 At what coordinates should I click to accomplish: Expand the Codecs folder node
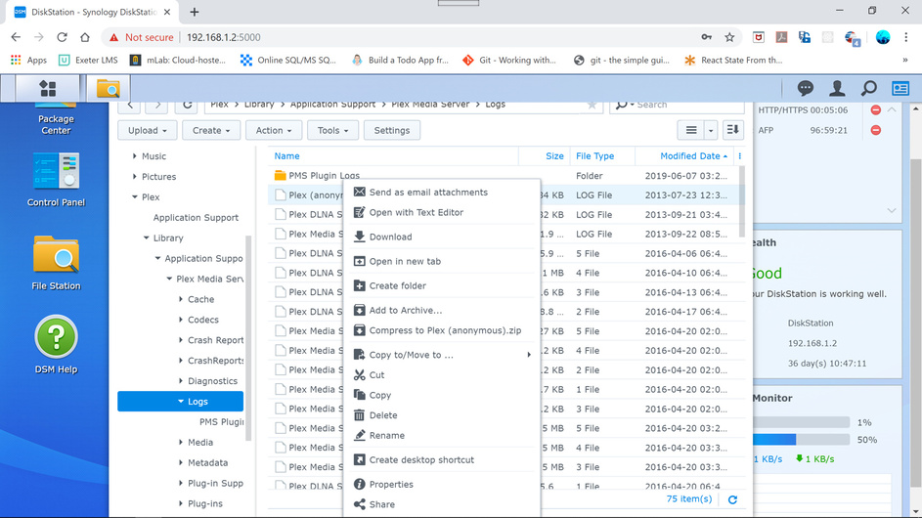coord(181,320)
